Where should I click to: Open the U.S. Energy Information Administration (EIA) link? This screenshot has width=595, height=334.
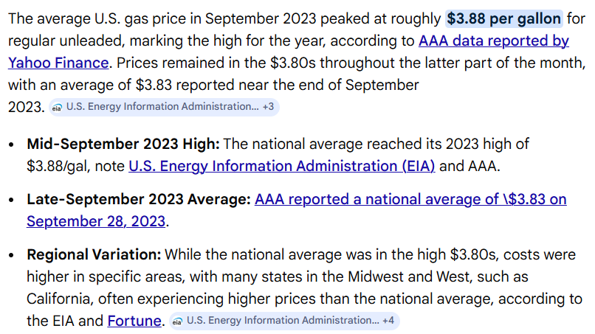[281, 166]
